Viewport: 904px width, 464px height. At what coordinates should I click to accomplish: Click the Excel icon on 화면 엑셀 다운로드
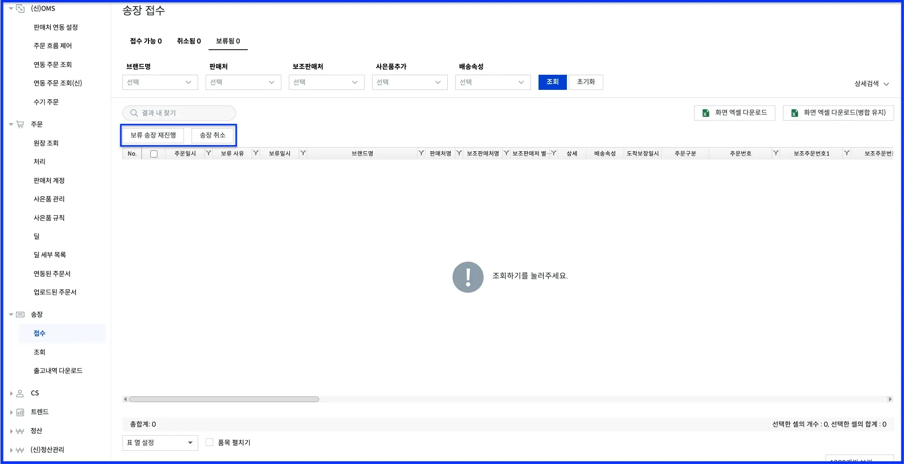(x=706, y=113)
